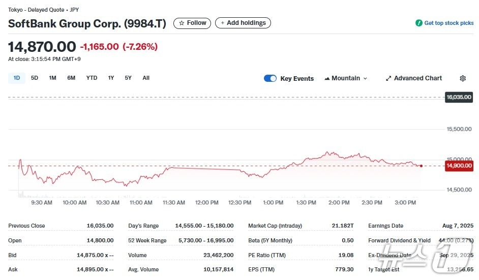Click the Mountain chart type icon
This screenshot has height=280, width=479.
327,78
